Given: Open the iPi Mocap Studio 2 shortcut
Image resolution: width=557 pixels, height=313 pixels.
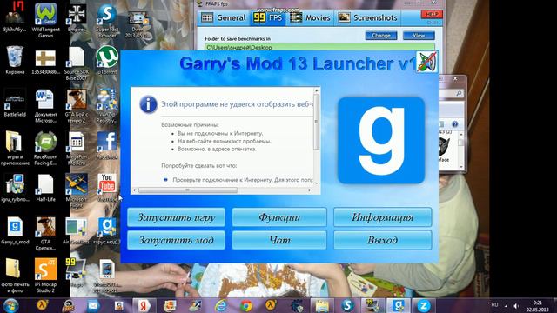Looking at the screenshot, I should coord(45,276).
